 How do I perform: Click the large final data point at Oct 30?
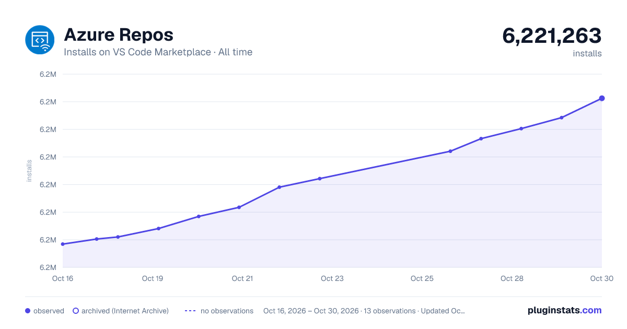pos(602,98)
